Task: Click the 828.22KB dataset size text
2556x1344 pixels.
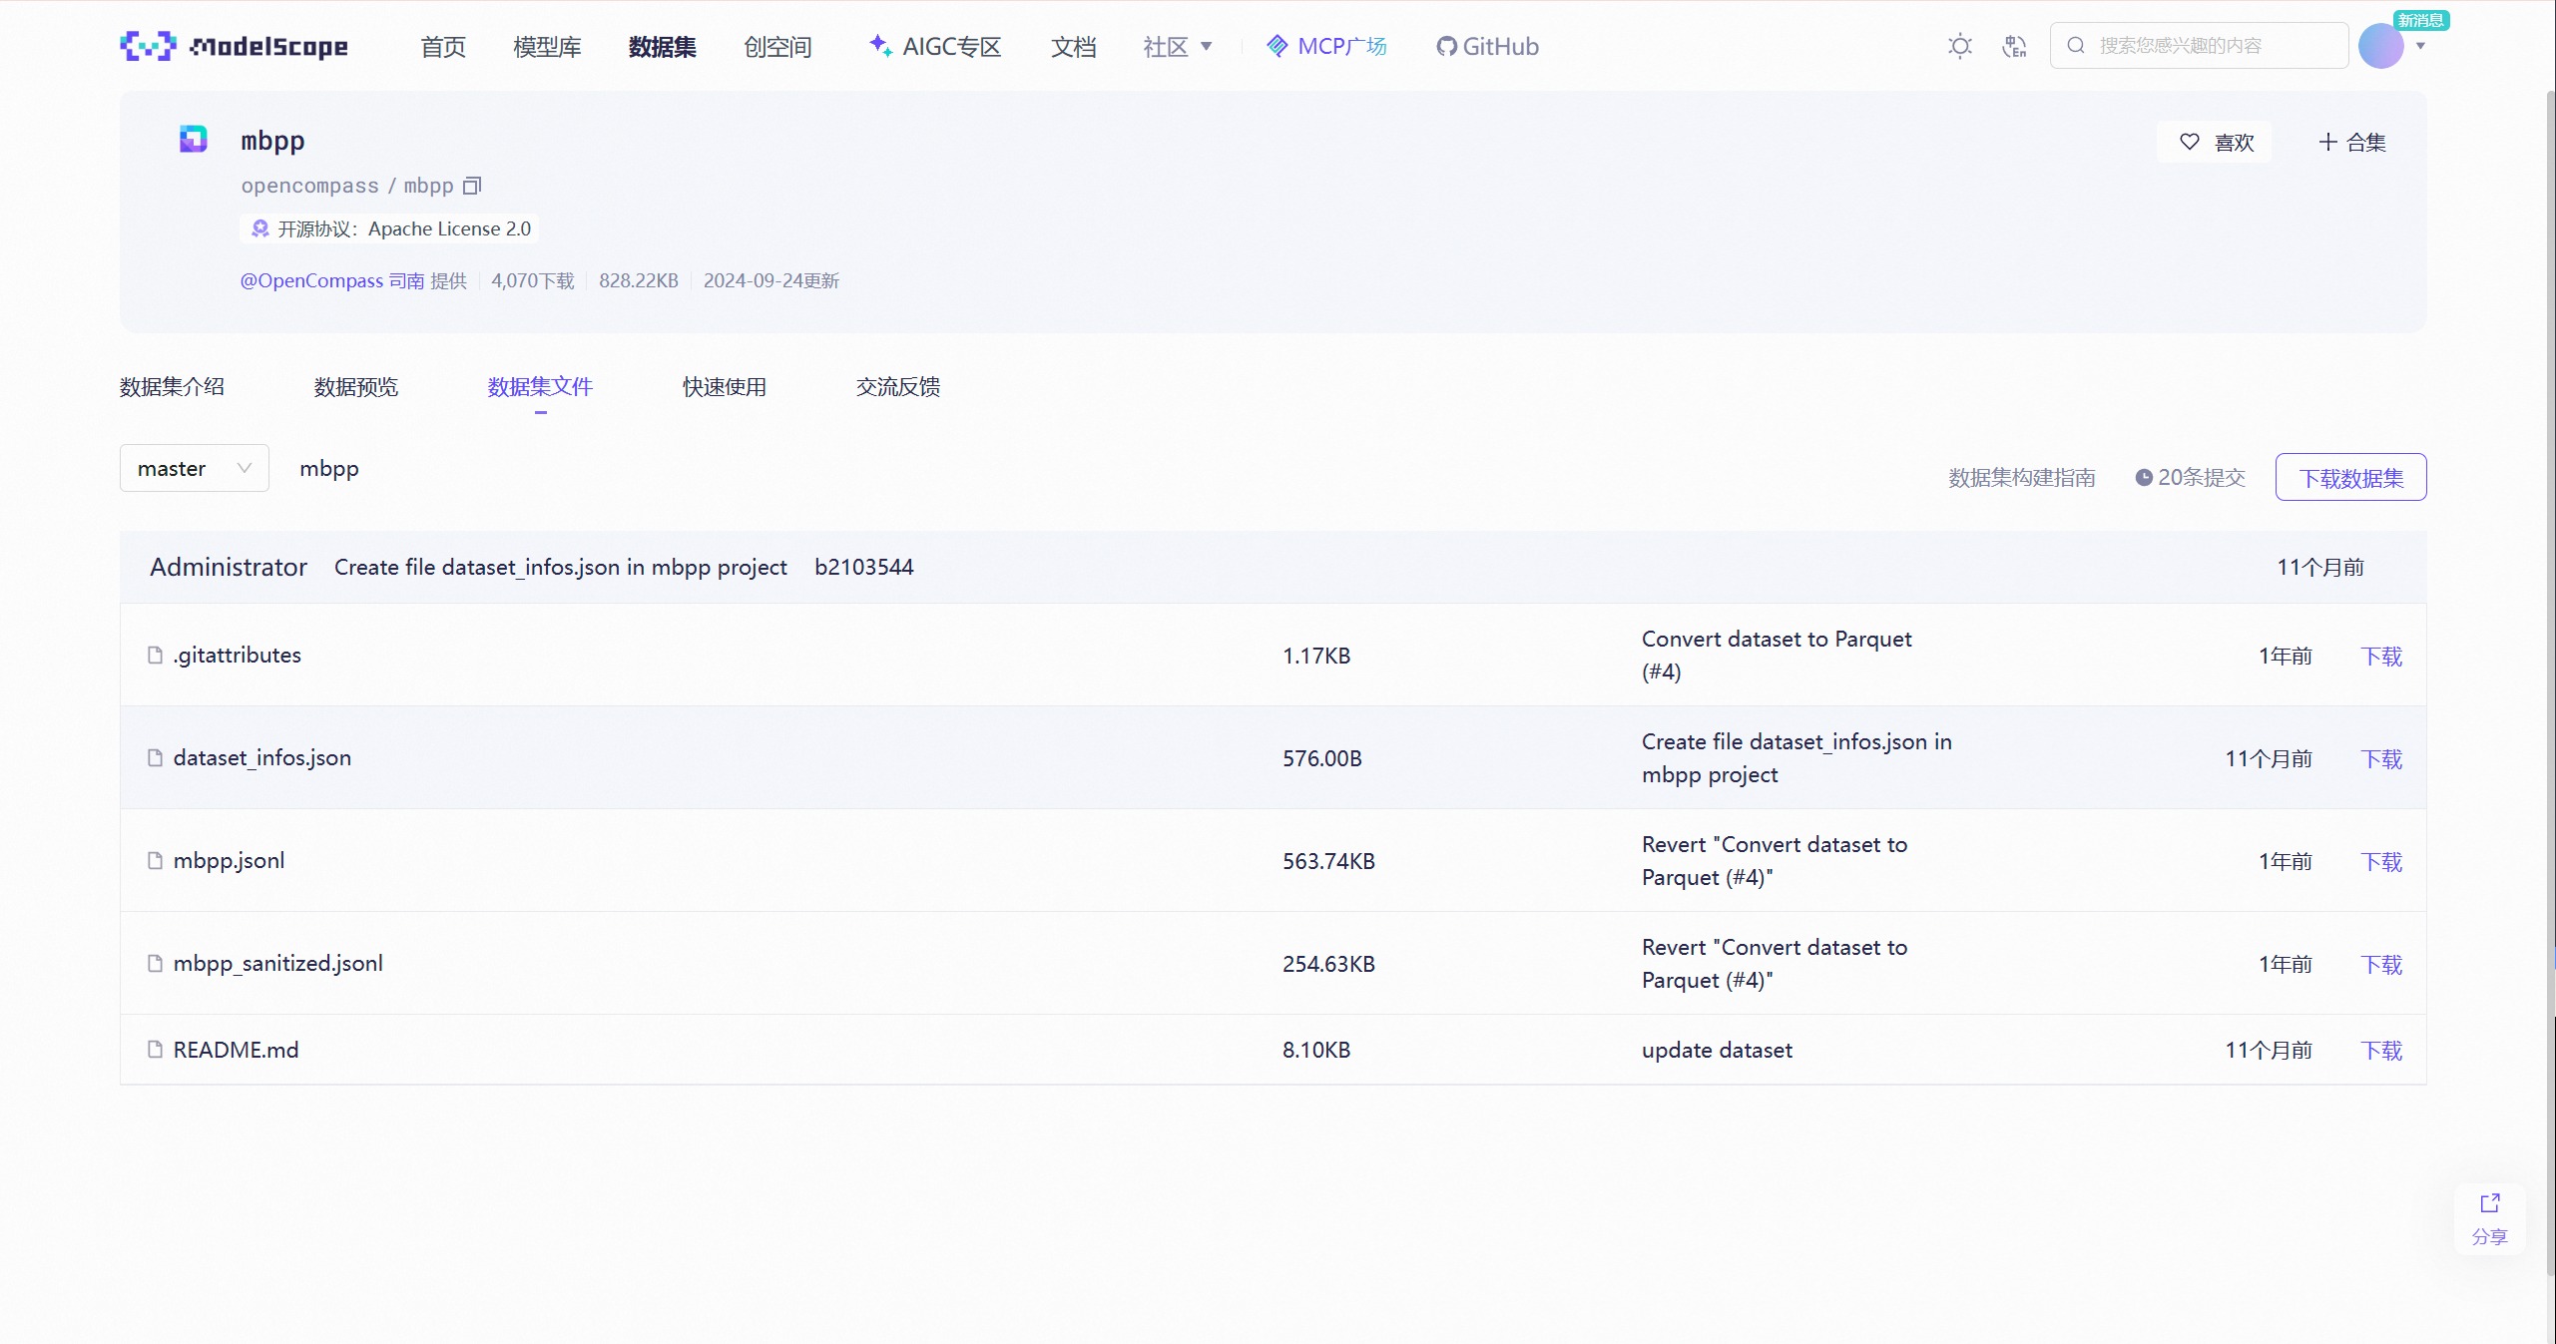Action: [639, 280]
